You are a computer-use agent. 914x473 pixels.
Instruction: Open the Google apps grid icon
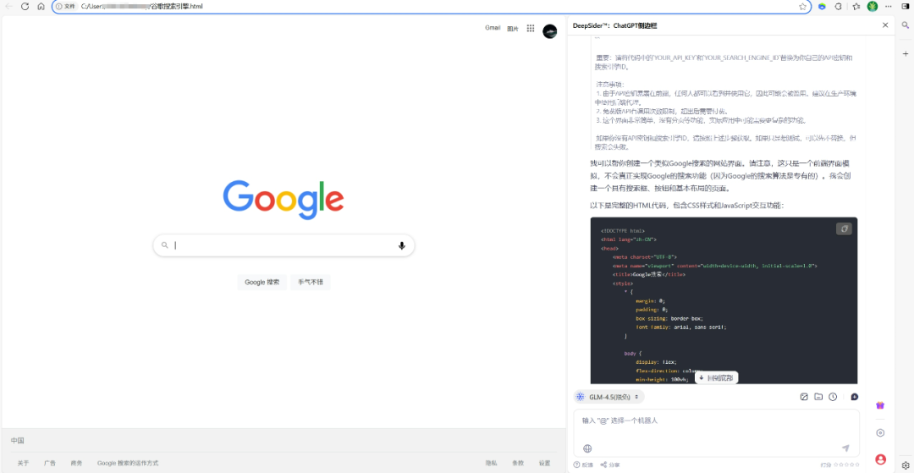531,29
